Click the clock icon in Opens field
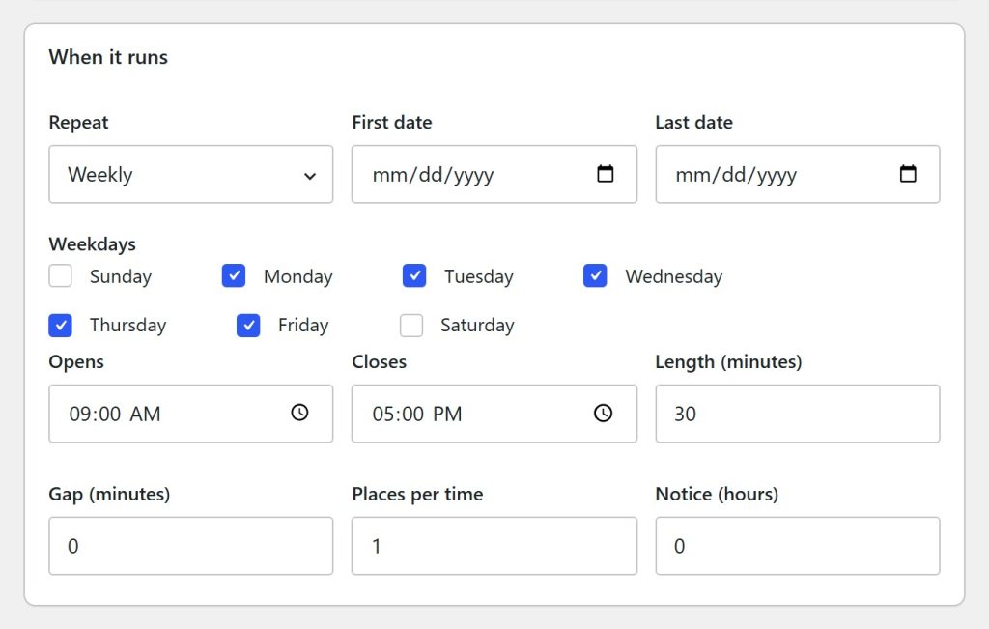 point(299,413)
